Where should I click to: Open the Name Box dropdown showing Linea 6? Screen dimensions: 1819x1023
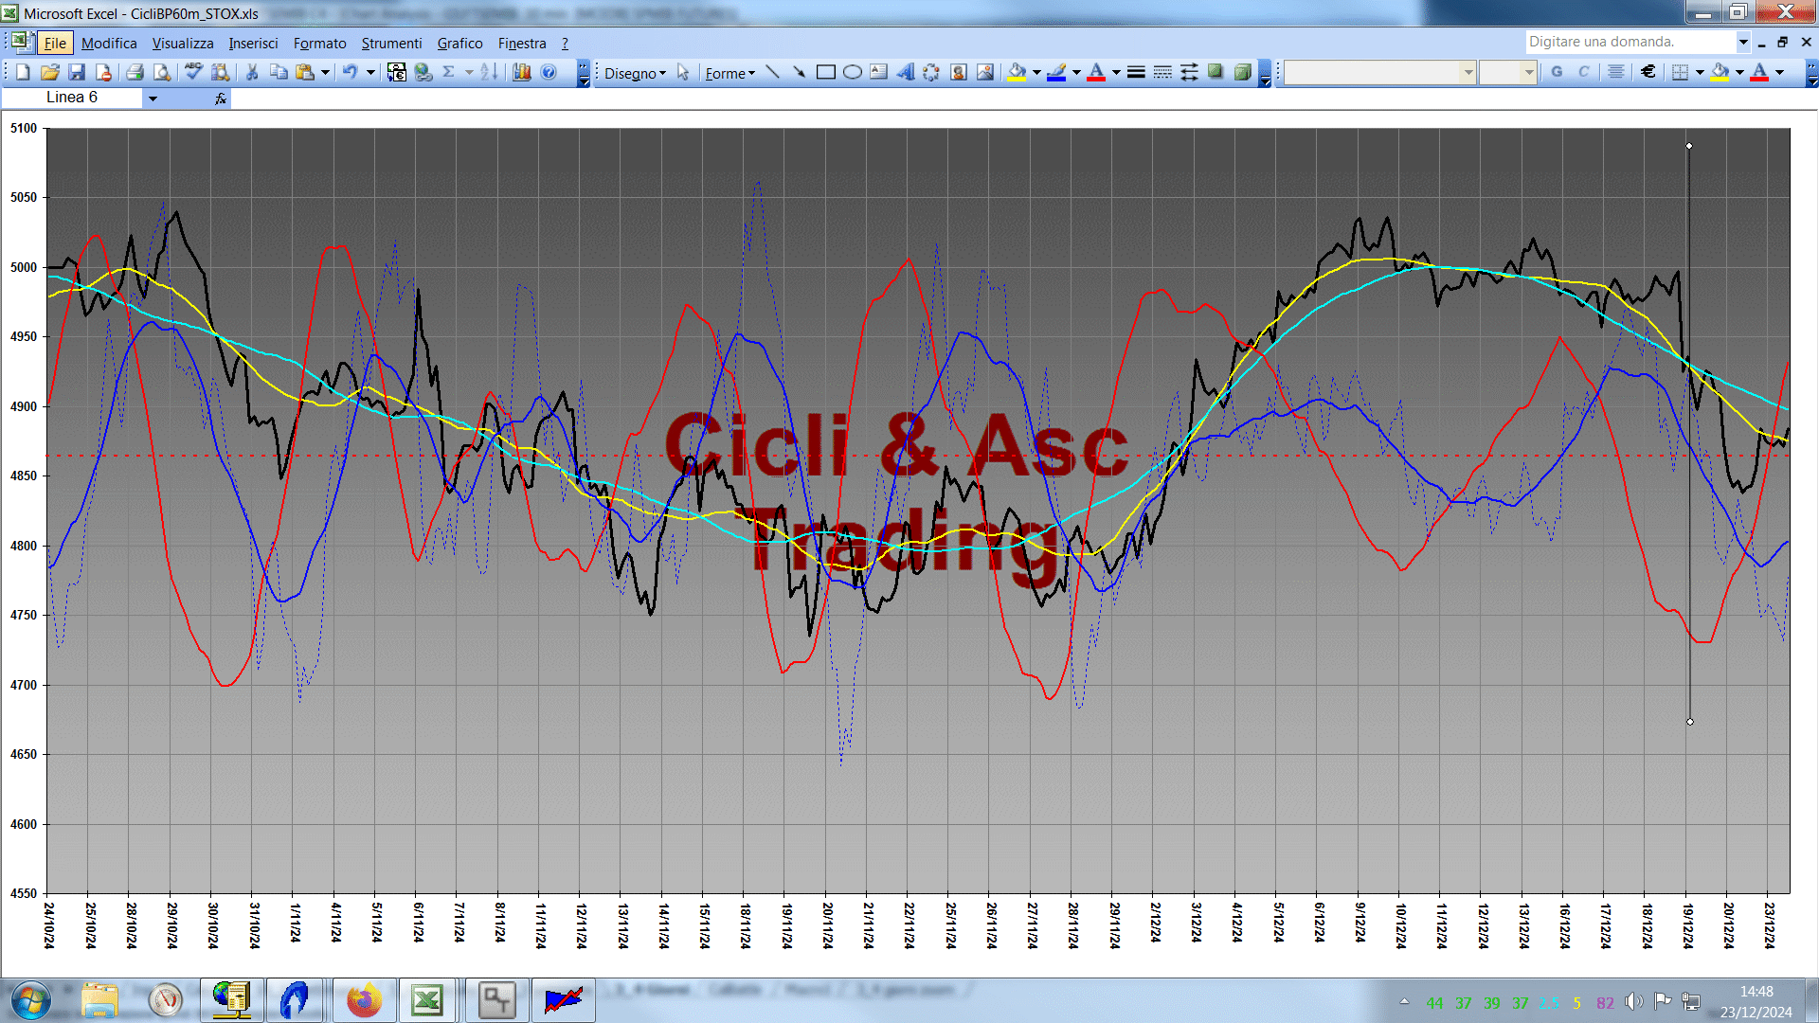coord(153,98)
